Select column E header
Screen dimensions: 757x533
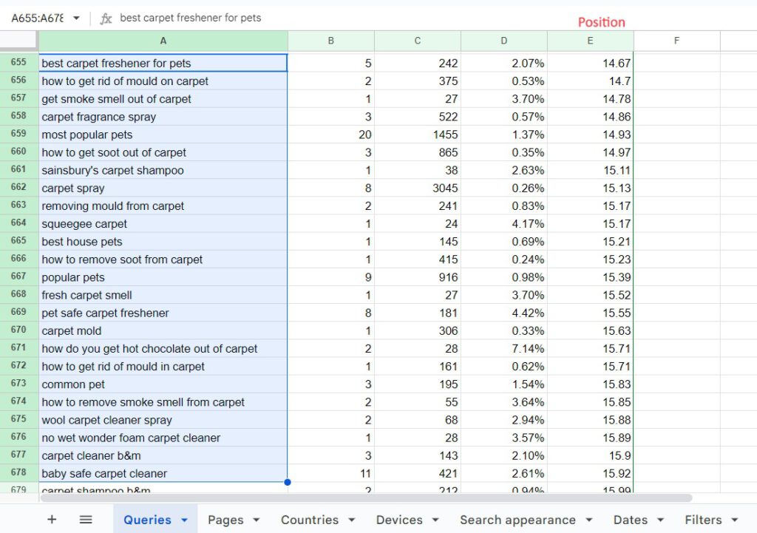click(590, 41)
